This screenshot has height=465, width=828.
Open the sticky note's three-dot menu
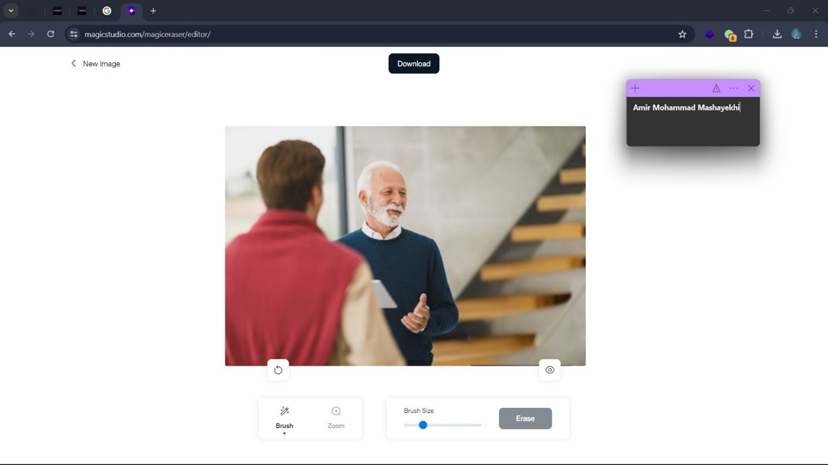coord(734,88)
